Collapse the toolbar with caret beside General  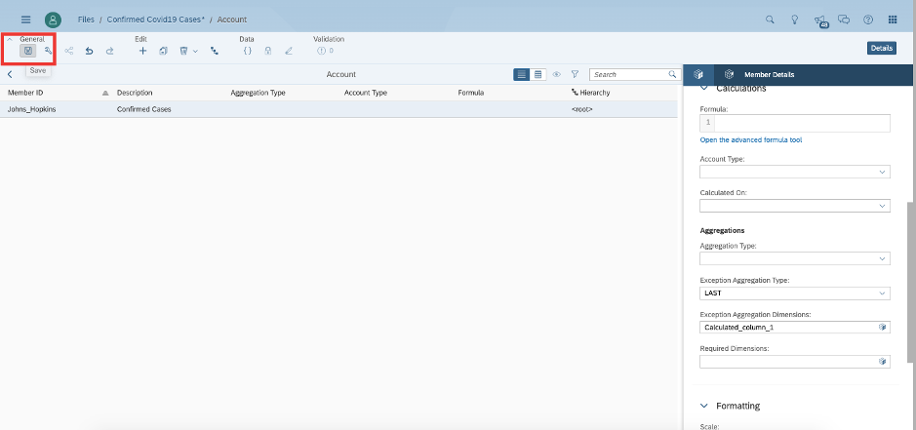click(10, 39)
